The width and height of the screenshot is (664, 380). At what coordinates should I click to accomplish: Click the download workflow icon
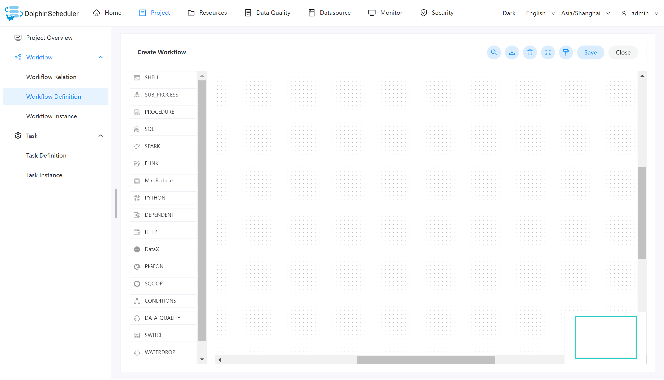[512, 52]
